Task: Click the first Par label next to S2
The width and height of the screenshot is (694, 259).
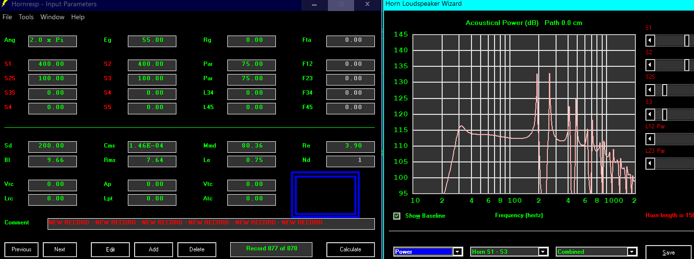Action: tap(208, 64)
